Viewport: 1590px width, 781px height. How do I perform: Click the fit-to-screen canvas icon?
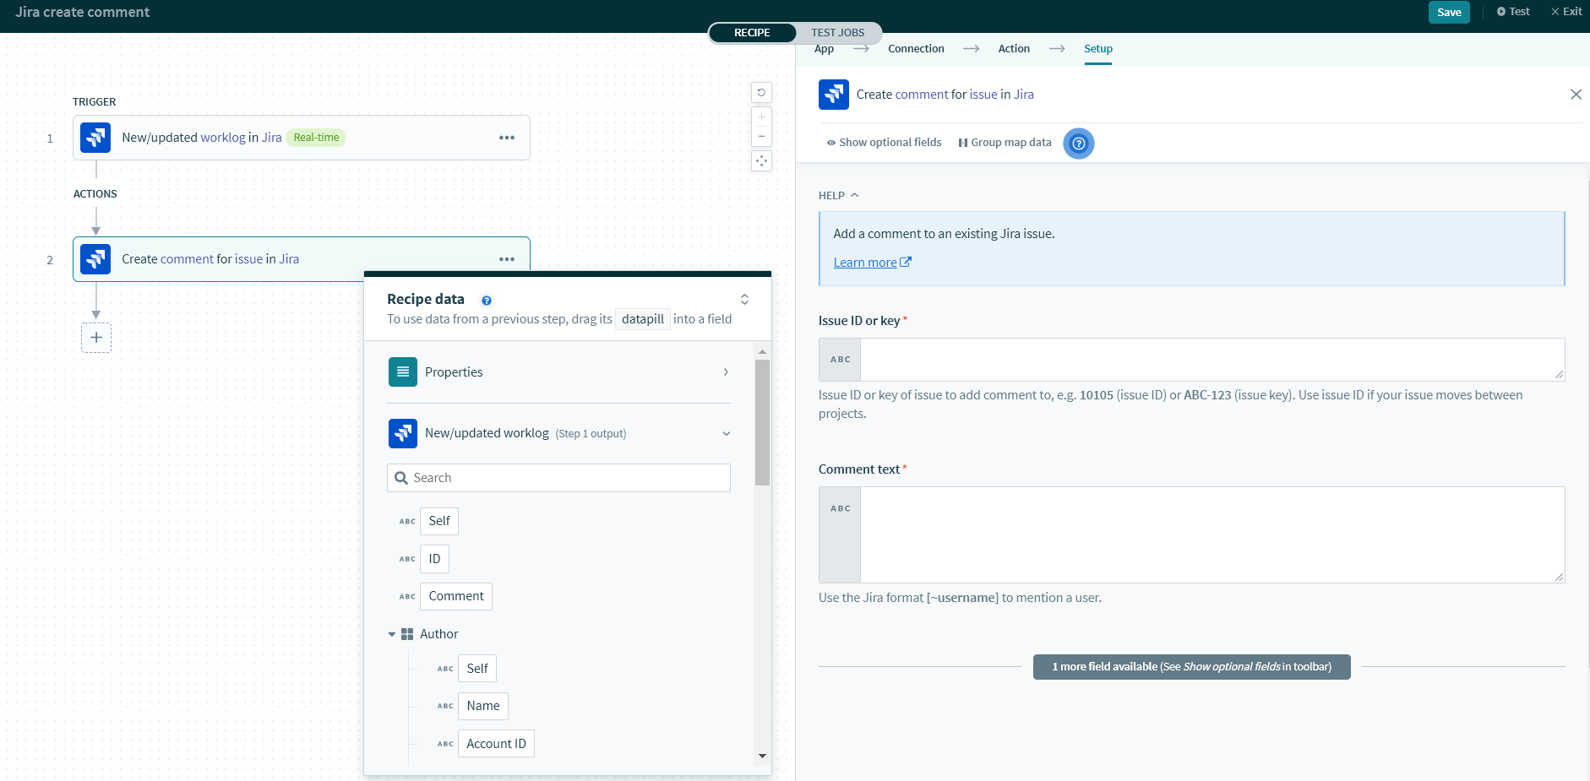click(761, 161)
